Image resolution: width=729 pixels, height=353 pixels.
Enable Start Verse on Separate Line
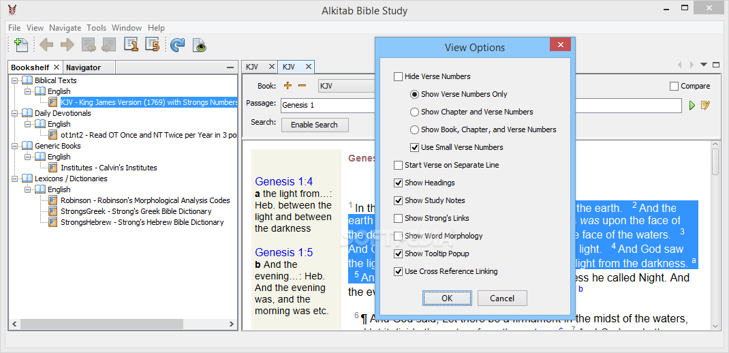coord(398,165)
